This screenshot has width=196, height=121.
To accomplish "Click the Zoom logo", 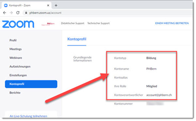I will (18, 24).
